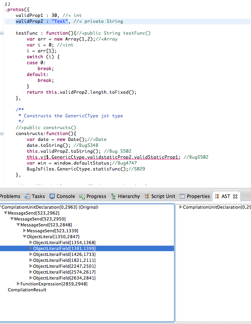The image size is (251, 324).
Task: Collapse the testFunc code fold marker
Action: click(2, 33)
